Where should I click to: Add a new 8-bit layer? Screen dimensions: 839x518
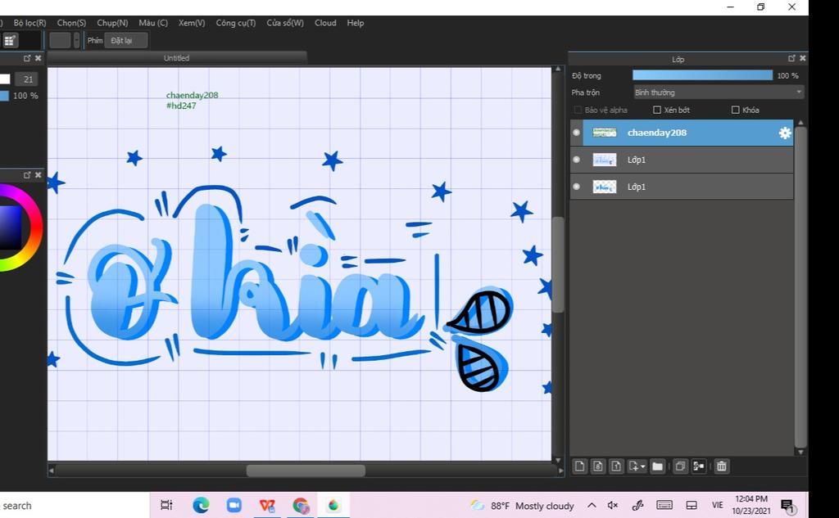(597, 466)
